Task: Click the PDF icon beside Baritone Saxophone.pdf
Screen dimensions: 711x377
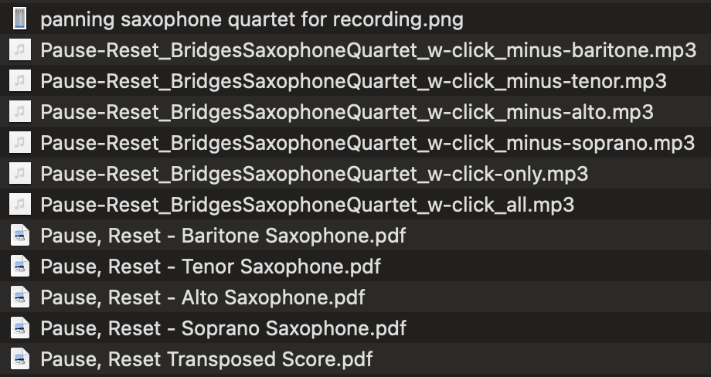Action: (20, 236)
